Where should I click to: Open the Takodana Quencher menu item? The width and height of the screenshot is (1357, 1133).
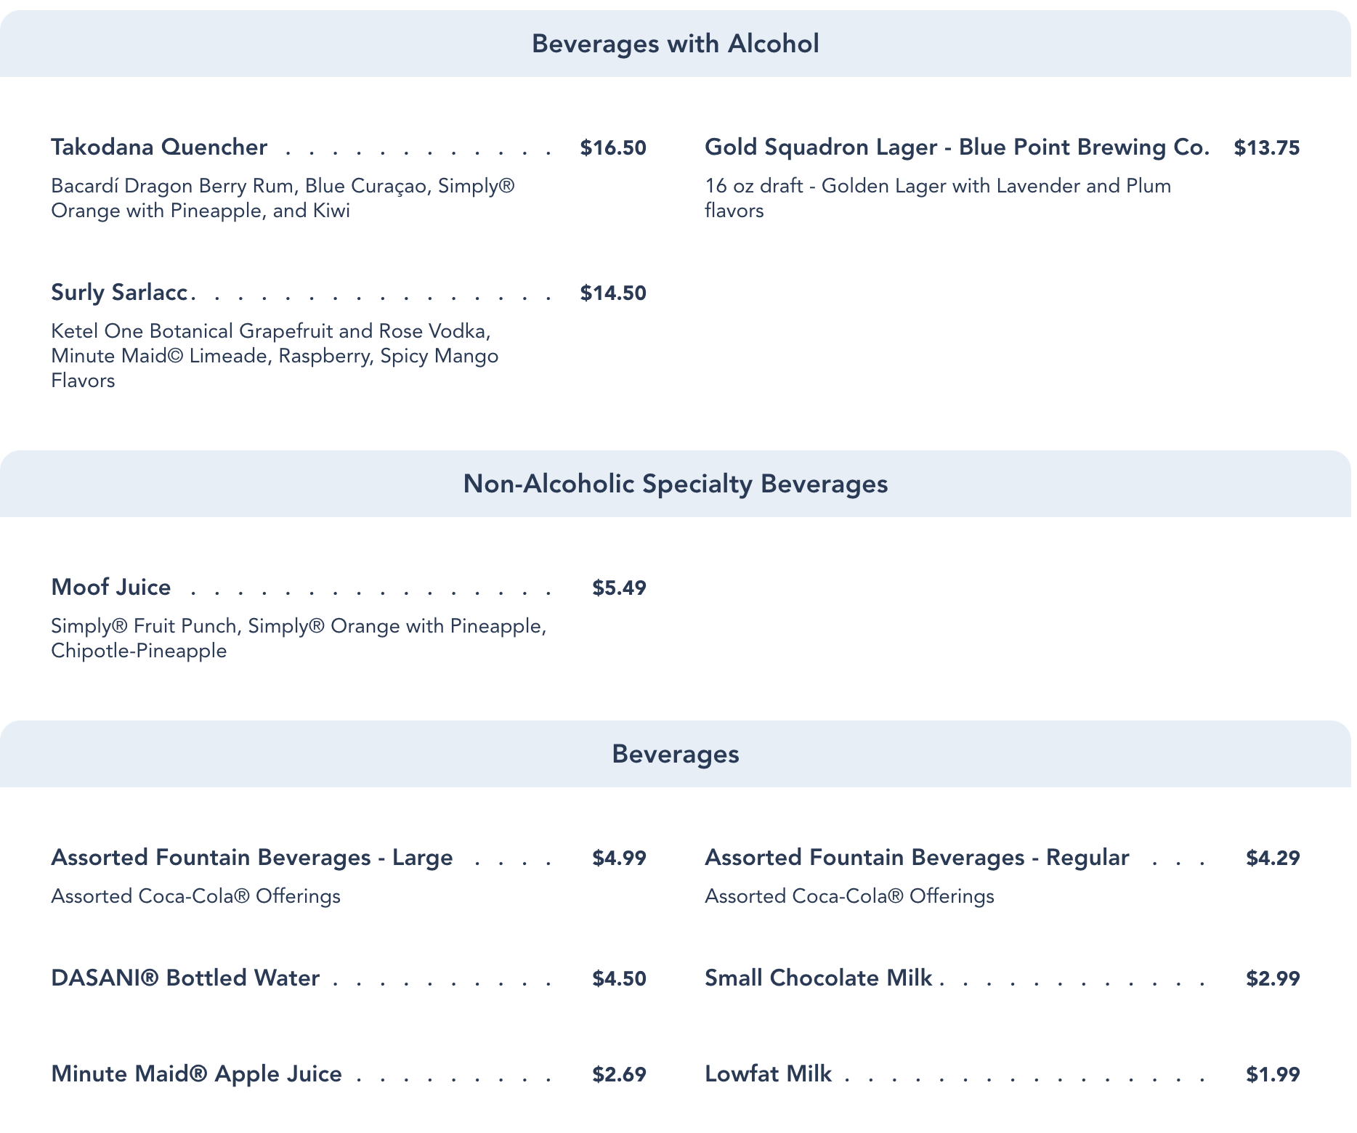click(159, 147)
